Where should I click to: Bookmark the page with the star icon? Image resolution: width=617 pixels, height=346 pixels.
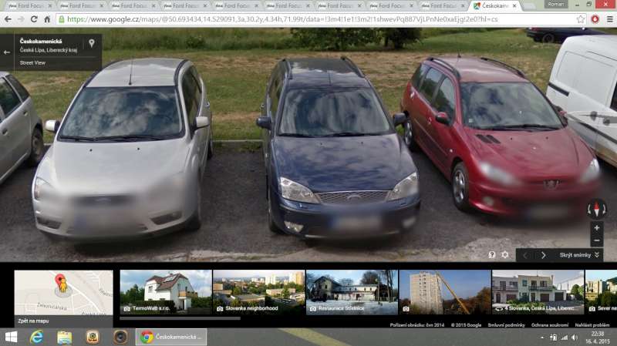(x=581, y=18)
